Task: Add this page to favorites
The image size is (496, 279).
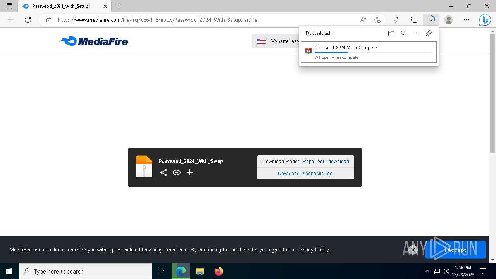Action: (377, 20)
